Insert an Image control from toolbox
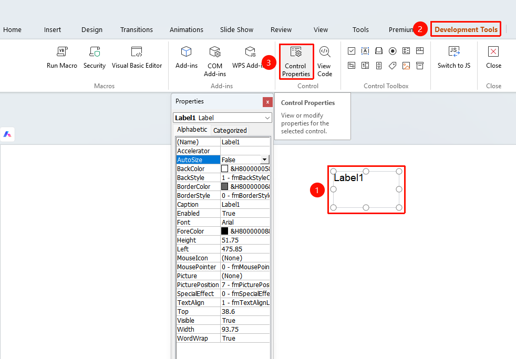 tap(406, 66)
